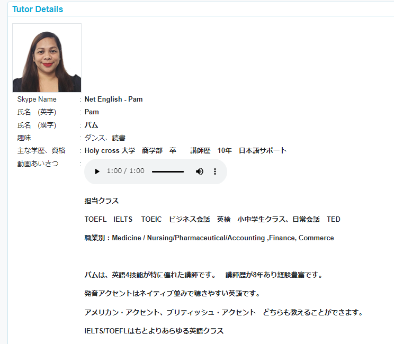This screenshot has height=344, width=394.
Task: Play the tutor's greeting audio
Action: 97,171
